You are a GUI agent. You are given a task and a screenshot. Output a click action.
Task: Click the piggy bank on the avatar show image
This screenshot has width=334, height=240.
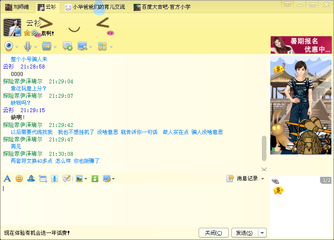pos(278,69)
